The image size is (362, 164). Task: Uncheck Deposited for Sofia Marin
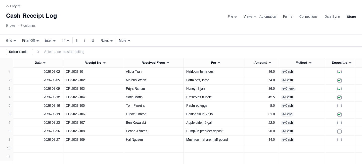coord(339,97)
